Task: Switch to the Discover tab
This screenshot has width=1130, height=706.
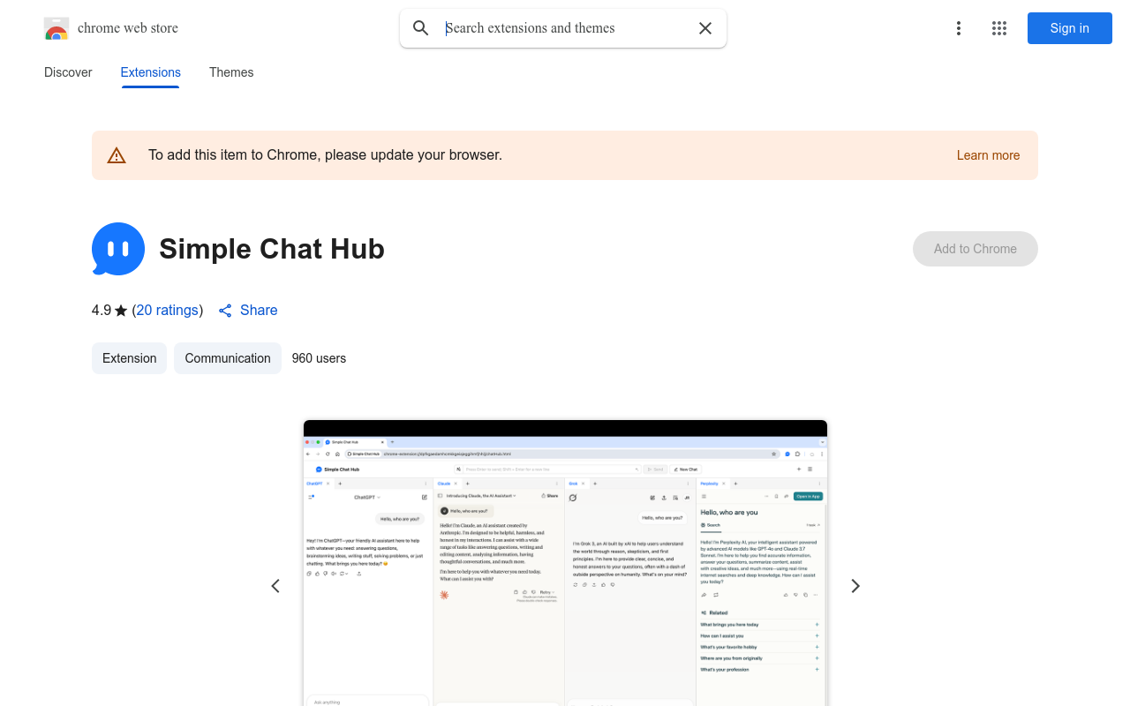Action: [68, 72]
